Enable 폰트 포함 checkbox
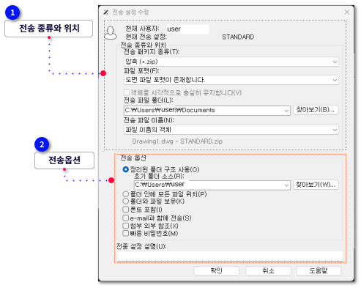 pos(125,210)
